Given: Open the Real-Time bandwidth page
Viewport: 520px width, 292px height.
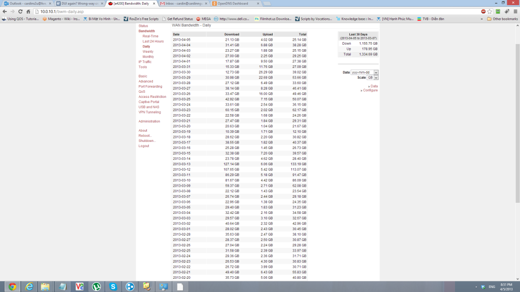Looking at the screenshot, I should click(x=150, y=36).
